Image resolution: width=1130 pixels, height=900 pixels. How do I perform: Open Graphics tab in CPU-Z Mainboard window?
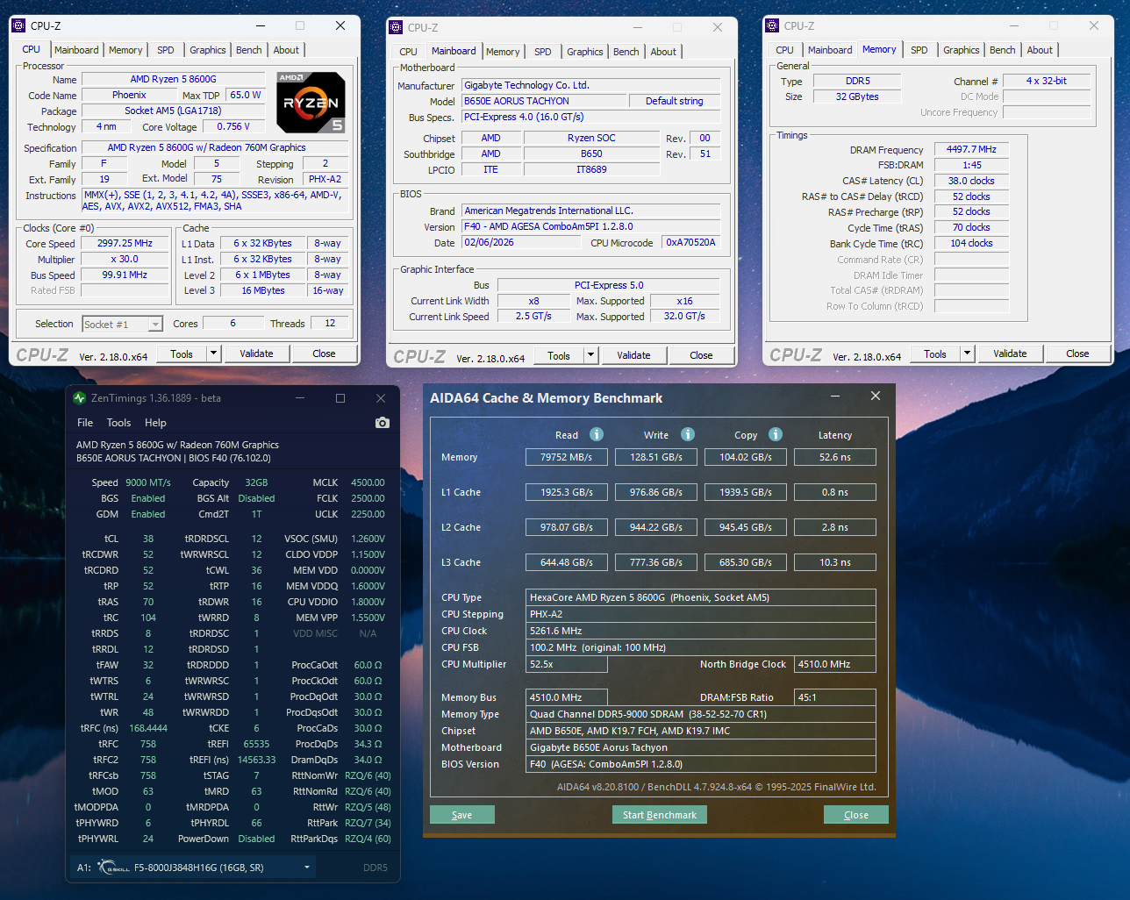(585, 52)
